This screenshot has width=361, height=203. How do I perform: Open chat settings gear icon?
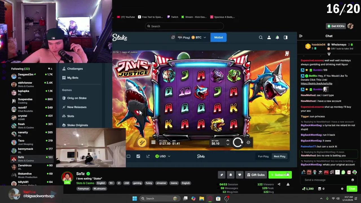(342, 189)
